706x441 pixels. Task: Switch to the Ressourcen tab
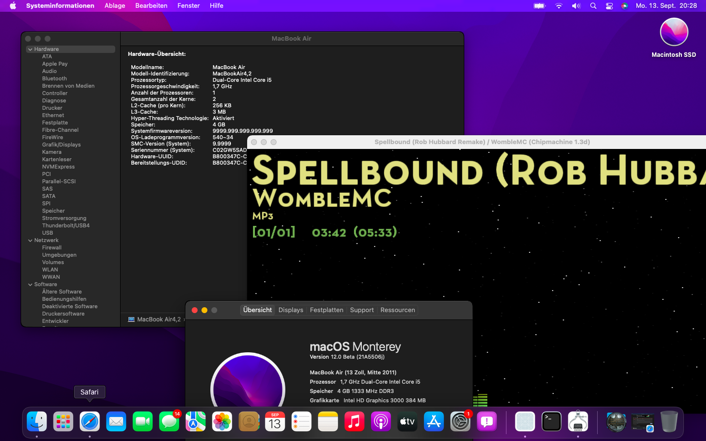tap(398, 310)
